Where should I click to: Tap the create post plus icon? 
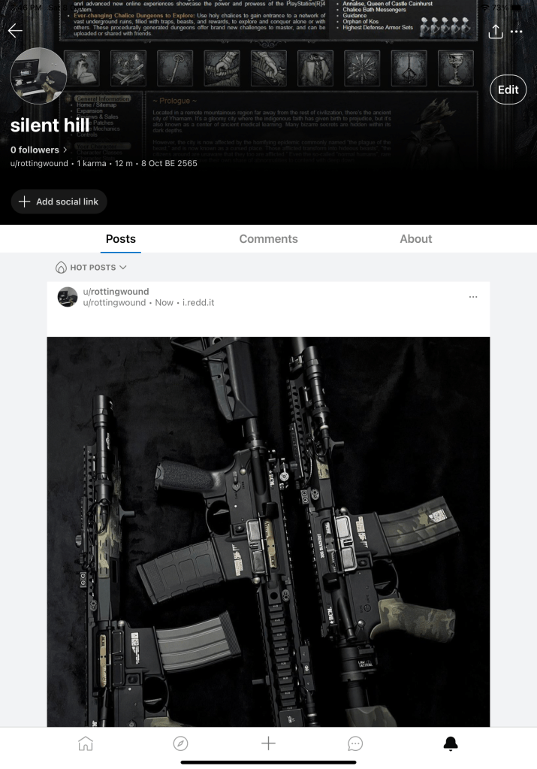tap(268, 743)
